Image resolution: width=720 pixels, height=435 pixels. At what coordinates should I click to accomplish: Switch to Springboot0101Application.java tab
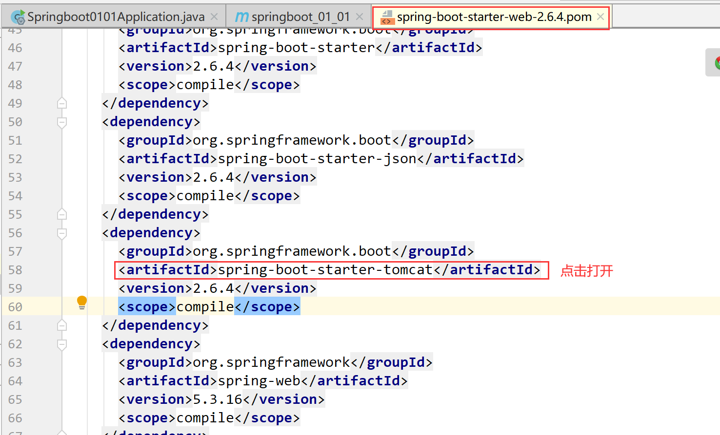[x=116, y=17]
